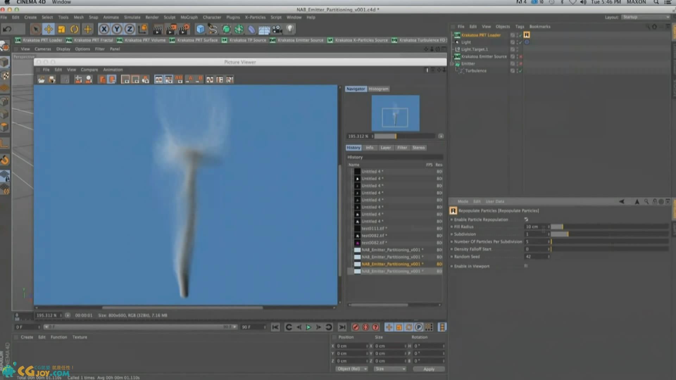Activate the Scale tool icon
This screenshot has height=380, width=676.
point(61,29)
